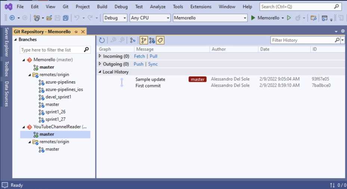Click the Find in Files toolbar icon
The height and width of the screenshot is (189, 347).
pyautogui.click(x=313, y=18)
